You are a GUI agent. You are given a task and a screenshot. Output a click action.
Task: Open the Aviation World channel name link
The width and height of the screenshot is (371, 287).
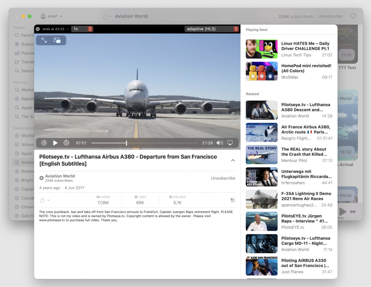pyautogui.click(x=60, y=176)
